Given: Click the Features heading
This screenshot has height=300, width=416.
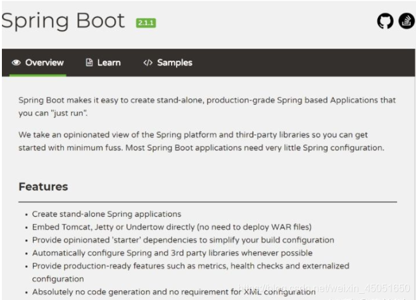Looking at the screenshot, I should 43,186.
